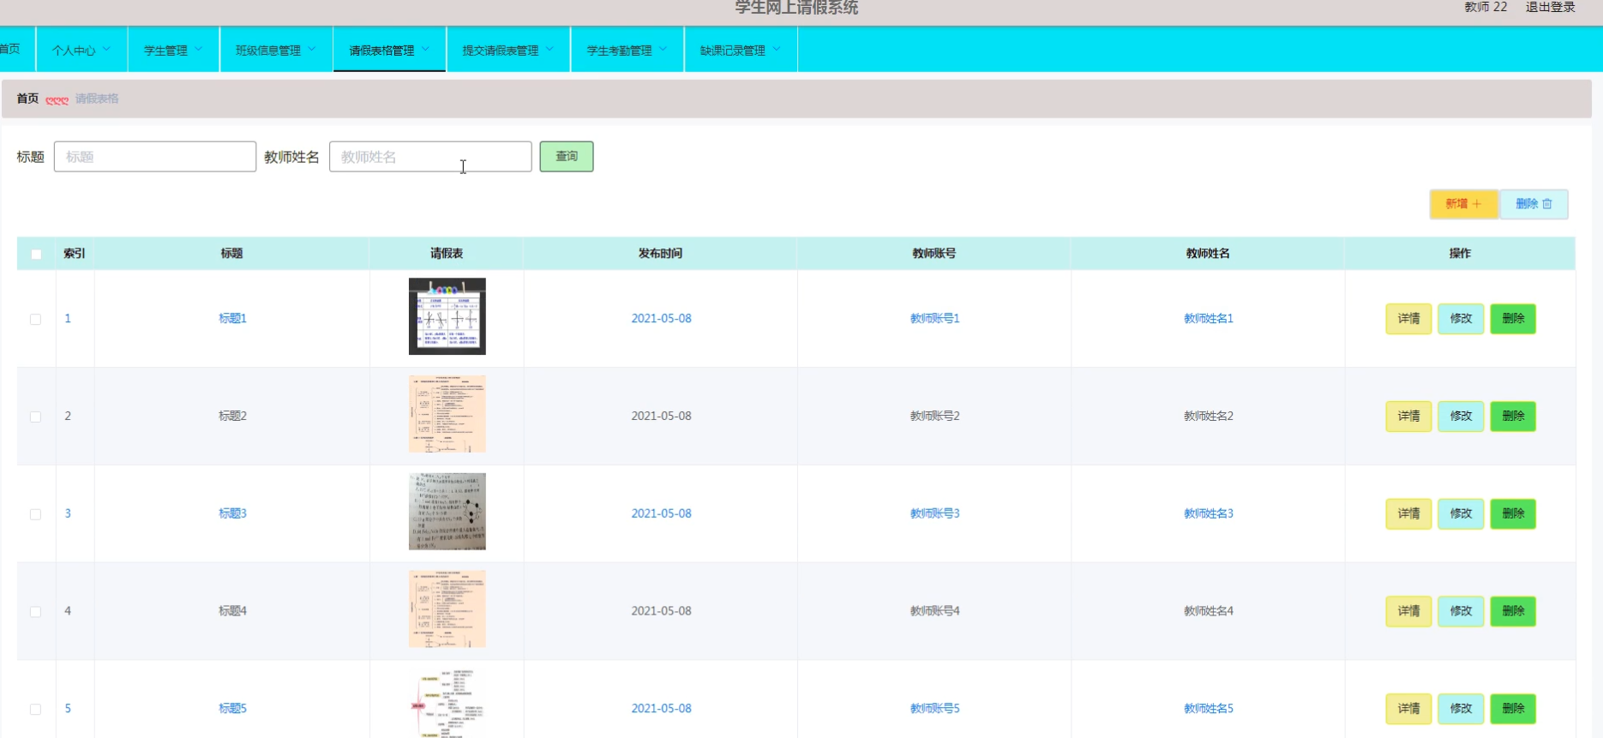The image size is (1603, 738).
Task: Select 请假表格管理 menu tab
Action: pyautogui.click(x=389, y=50)
